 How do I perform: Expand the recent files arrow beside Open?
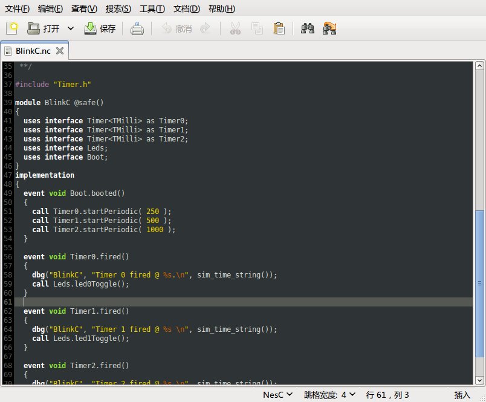(71, 28)
